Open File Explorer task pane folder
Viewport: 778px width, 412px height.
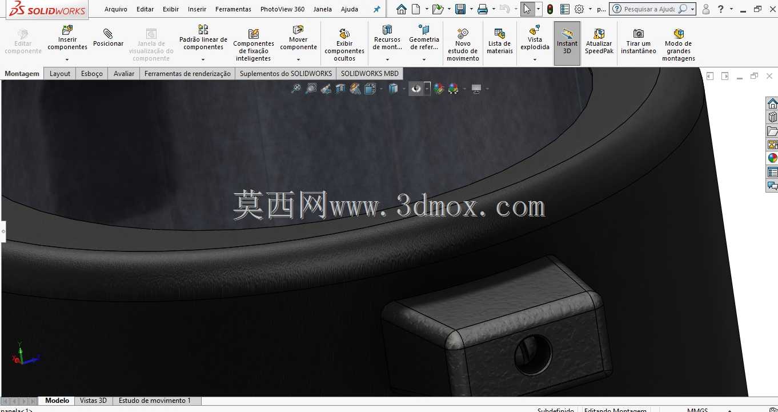772,131
